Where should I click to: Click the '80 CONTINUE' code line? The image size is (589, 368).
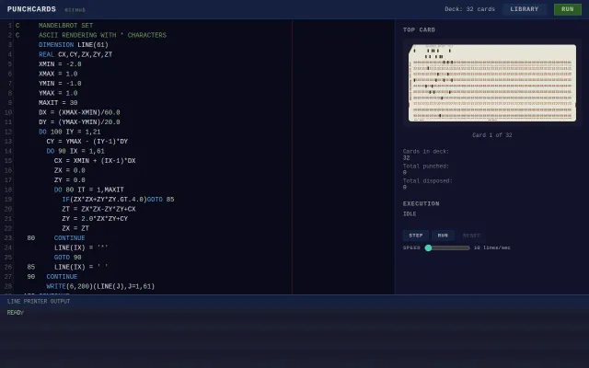[56, 238]
